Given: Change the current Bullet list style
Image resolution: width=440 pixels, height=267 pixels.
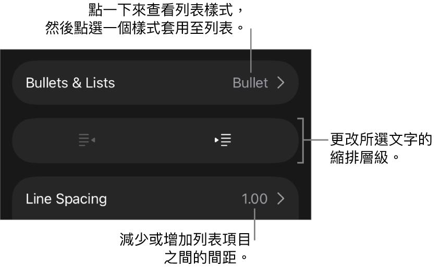Looking at the screenshot, I should click(250, 83).
